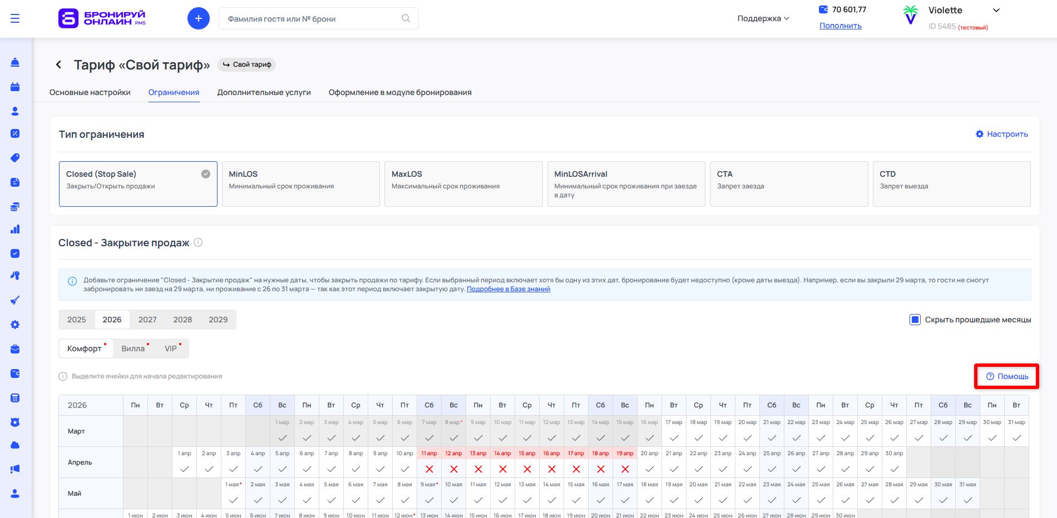
Task: Open the "Подробнее в Базе знаний" link
Action: pos(508,289)
